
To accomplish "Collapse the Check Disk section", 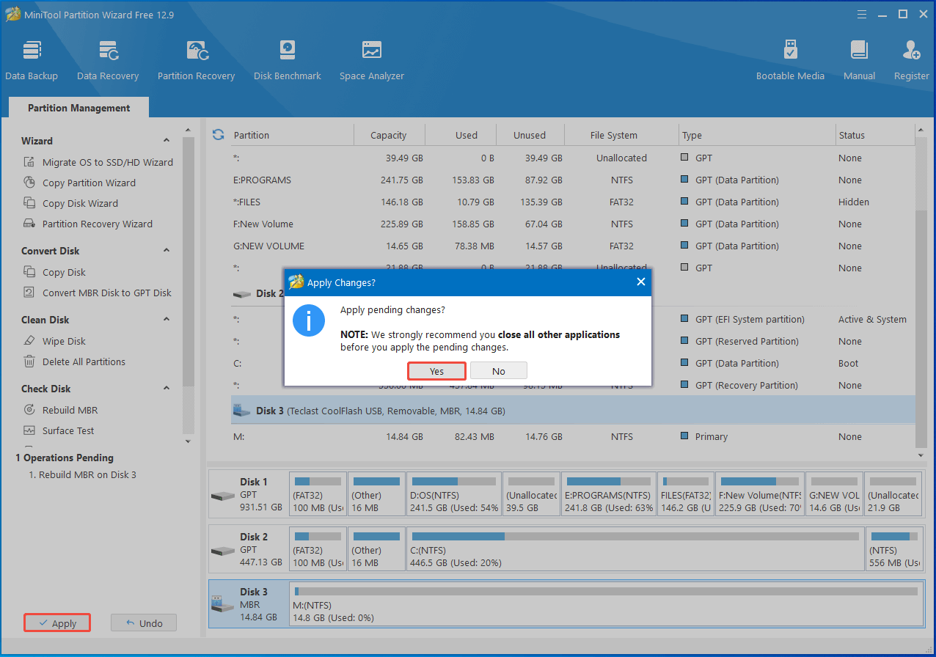I will tap(167, 389).
